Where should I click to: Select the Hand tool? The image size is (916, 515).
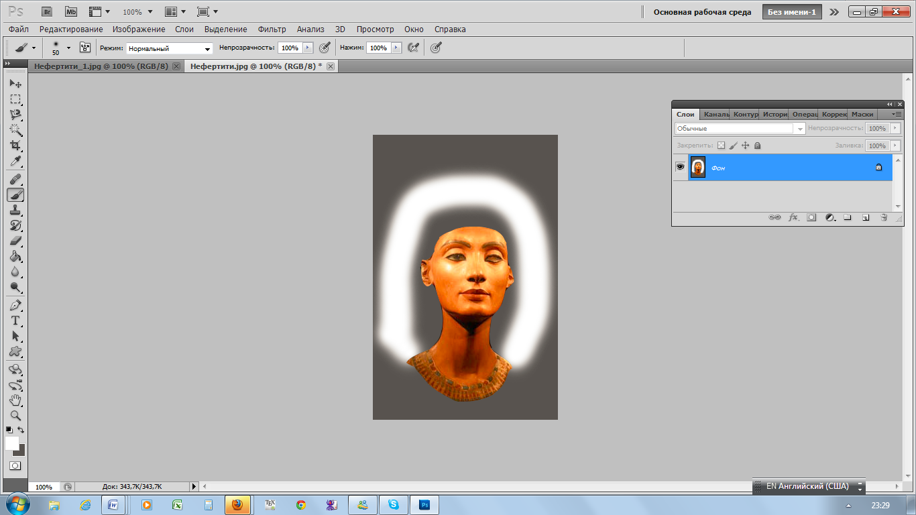point(15,400)
